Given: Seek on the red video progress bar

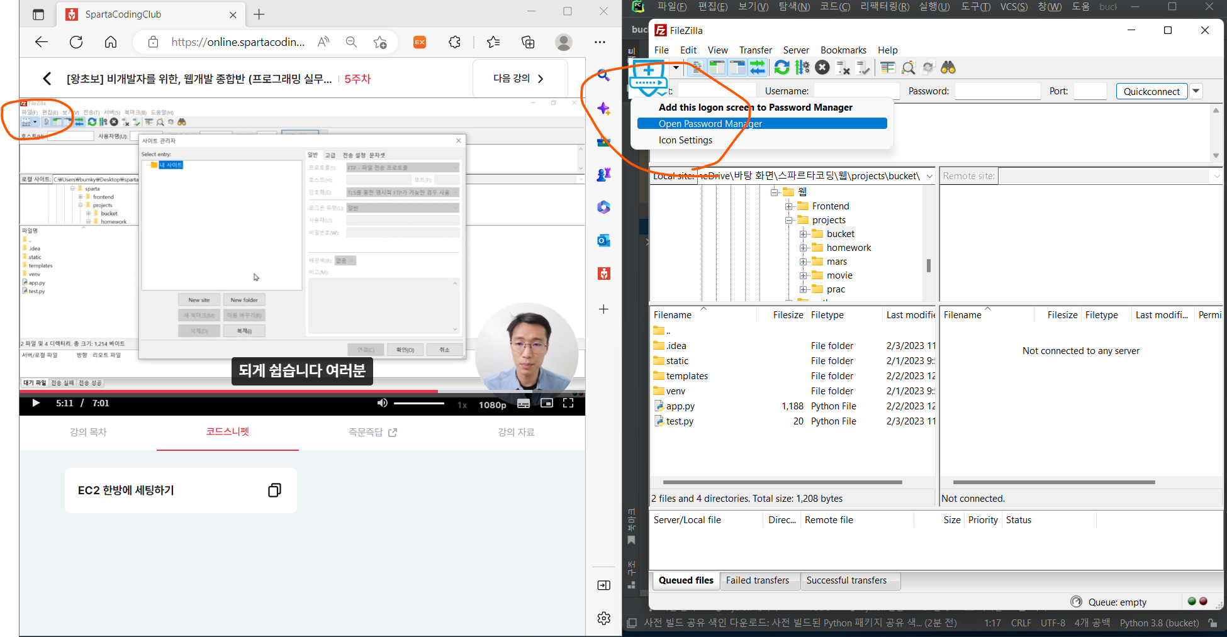Looking at the screenshot, I should (x=302, y=391).
